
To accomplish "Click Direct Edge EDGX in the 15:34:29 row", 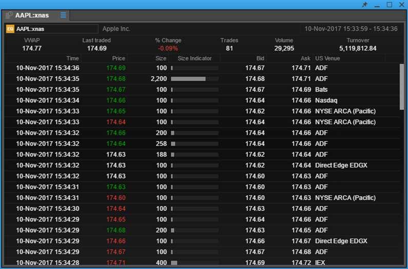I will [341, 241].
